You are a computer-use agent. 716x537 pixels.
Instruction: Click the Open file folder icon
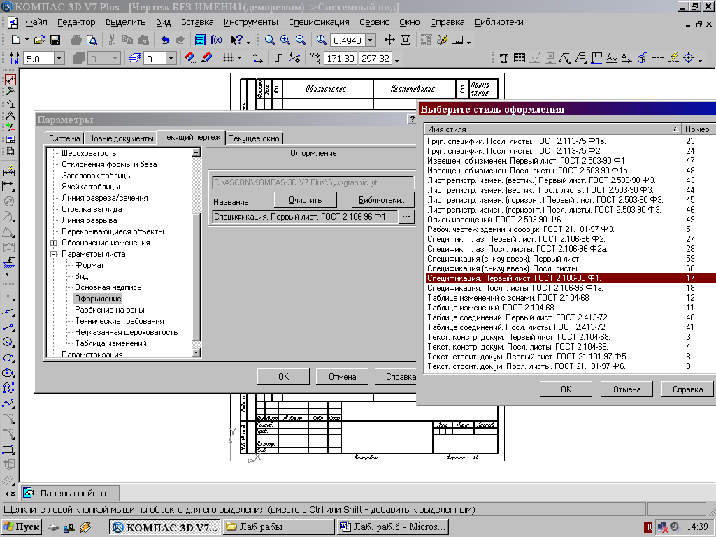pos(39,40)
